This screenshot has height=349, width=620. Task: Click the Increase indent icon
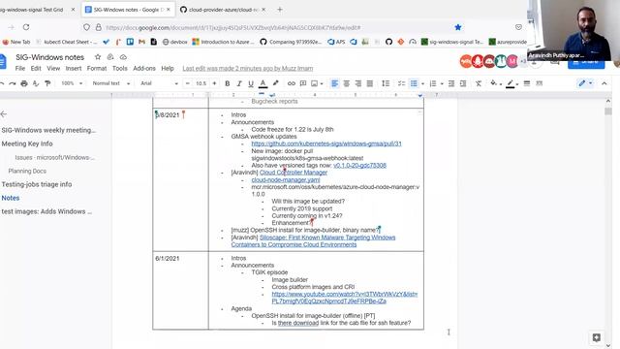click(463, 83)
